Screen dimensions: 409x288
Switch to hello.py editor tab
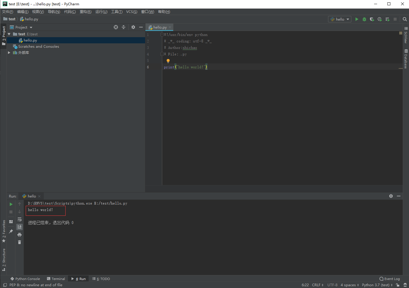coord(160,27)
